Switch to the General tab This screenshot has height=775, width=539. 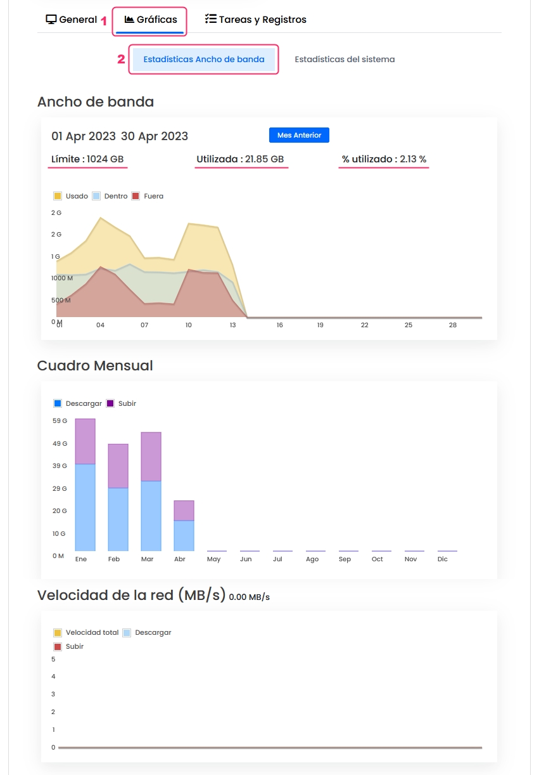pyautogui.click(x=72, y=20)
